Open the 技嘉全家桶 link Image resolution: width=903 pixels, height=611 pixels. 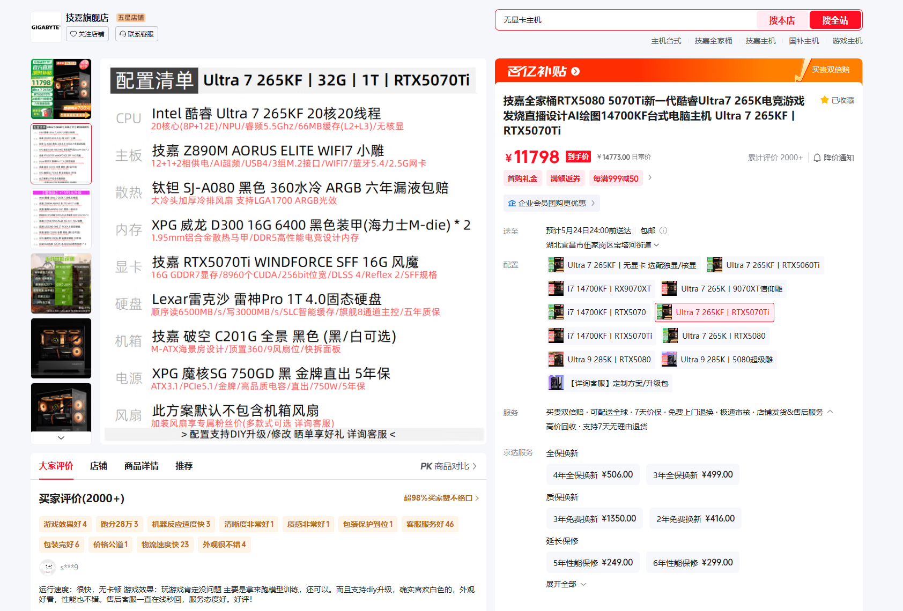[x=713, y=41]
